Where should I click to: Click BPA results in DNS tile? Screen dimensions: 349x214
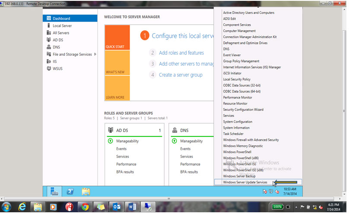tap(189, 172)
